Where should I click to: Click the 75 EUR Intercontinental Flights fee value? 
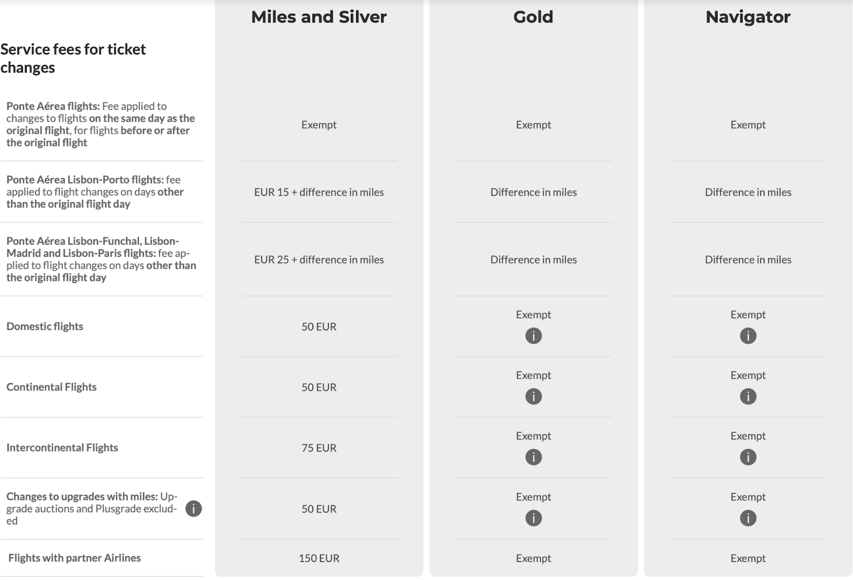(318, 448)
